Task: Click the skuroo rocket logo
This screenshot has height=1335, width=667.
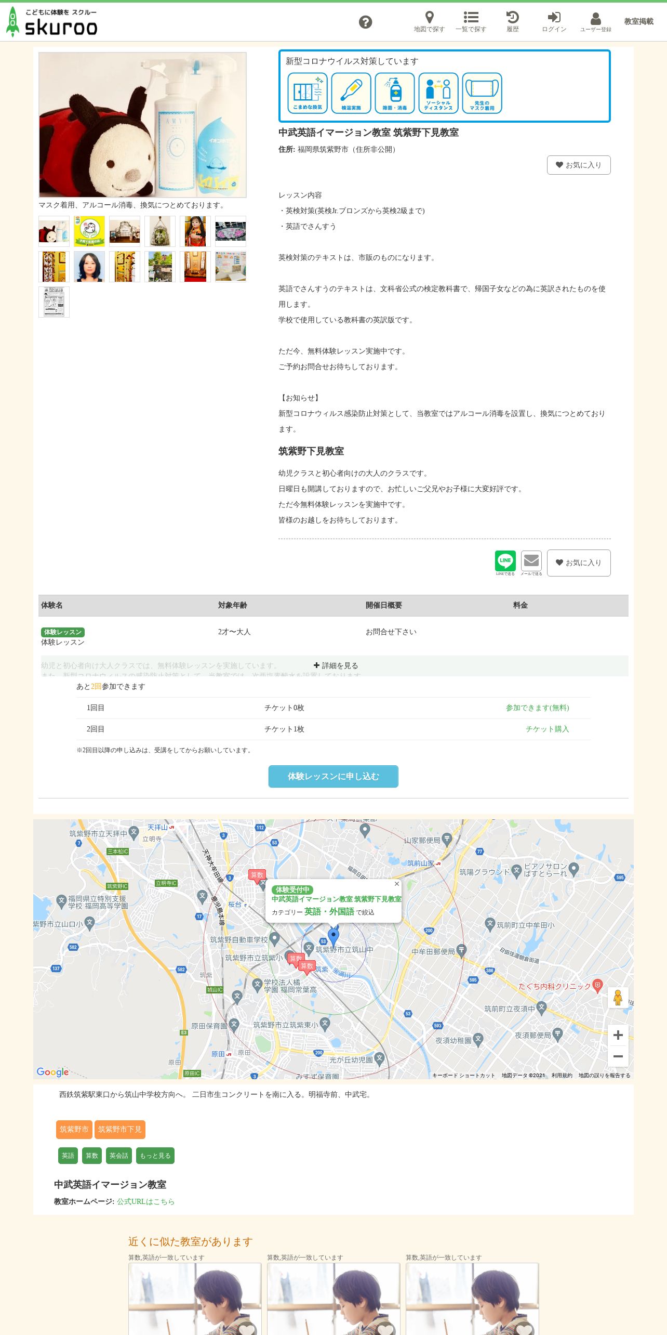Action: (51, 22)
